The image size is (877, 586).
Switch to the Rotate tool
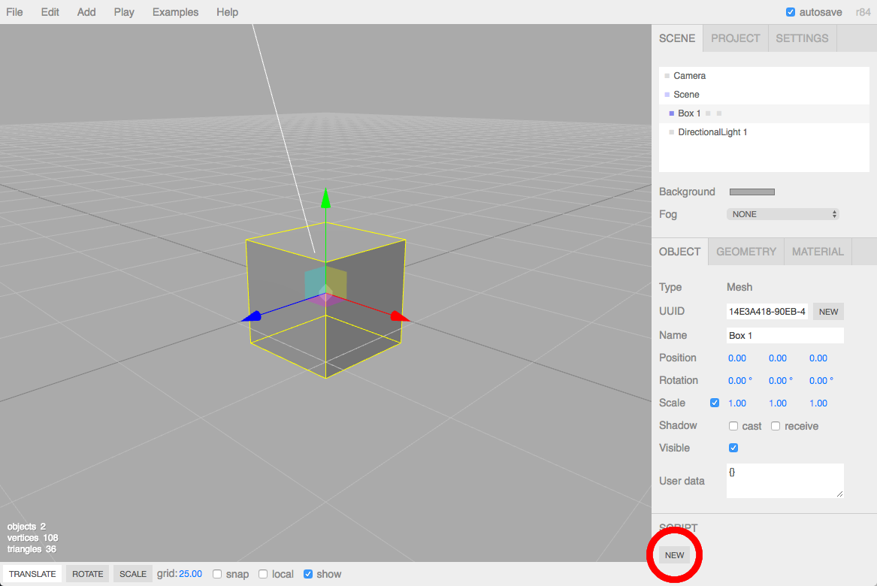[87, 573]
